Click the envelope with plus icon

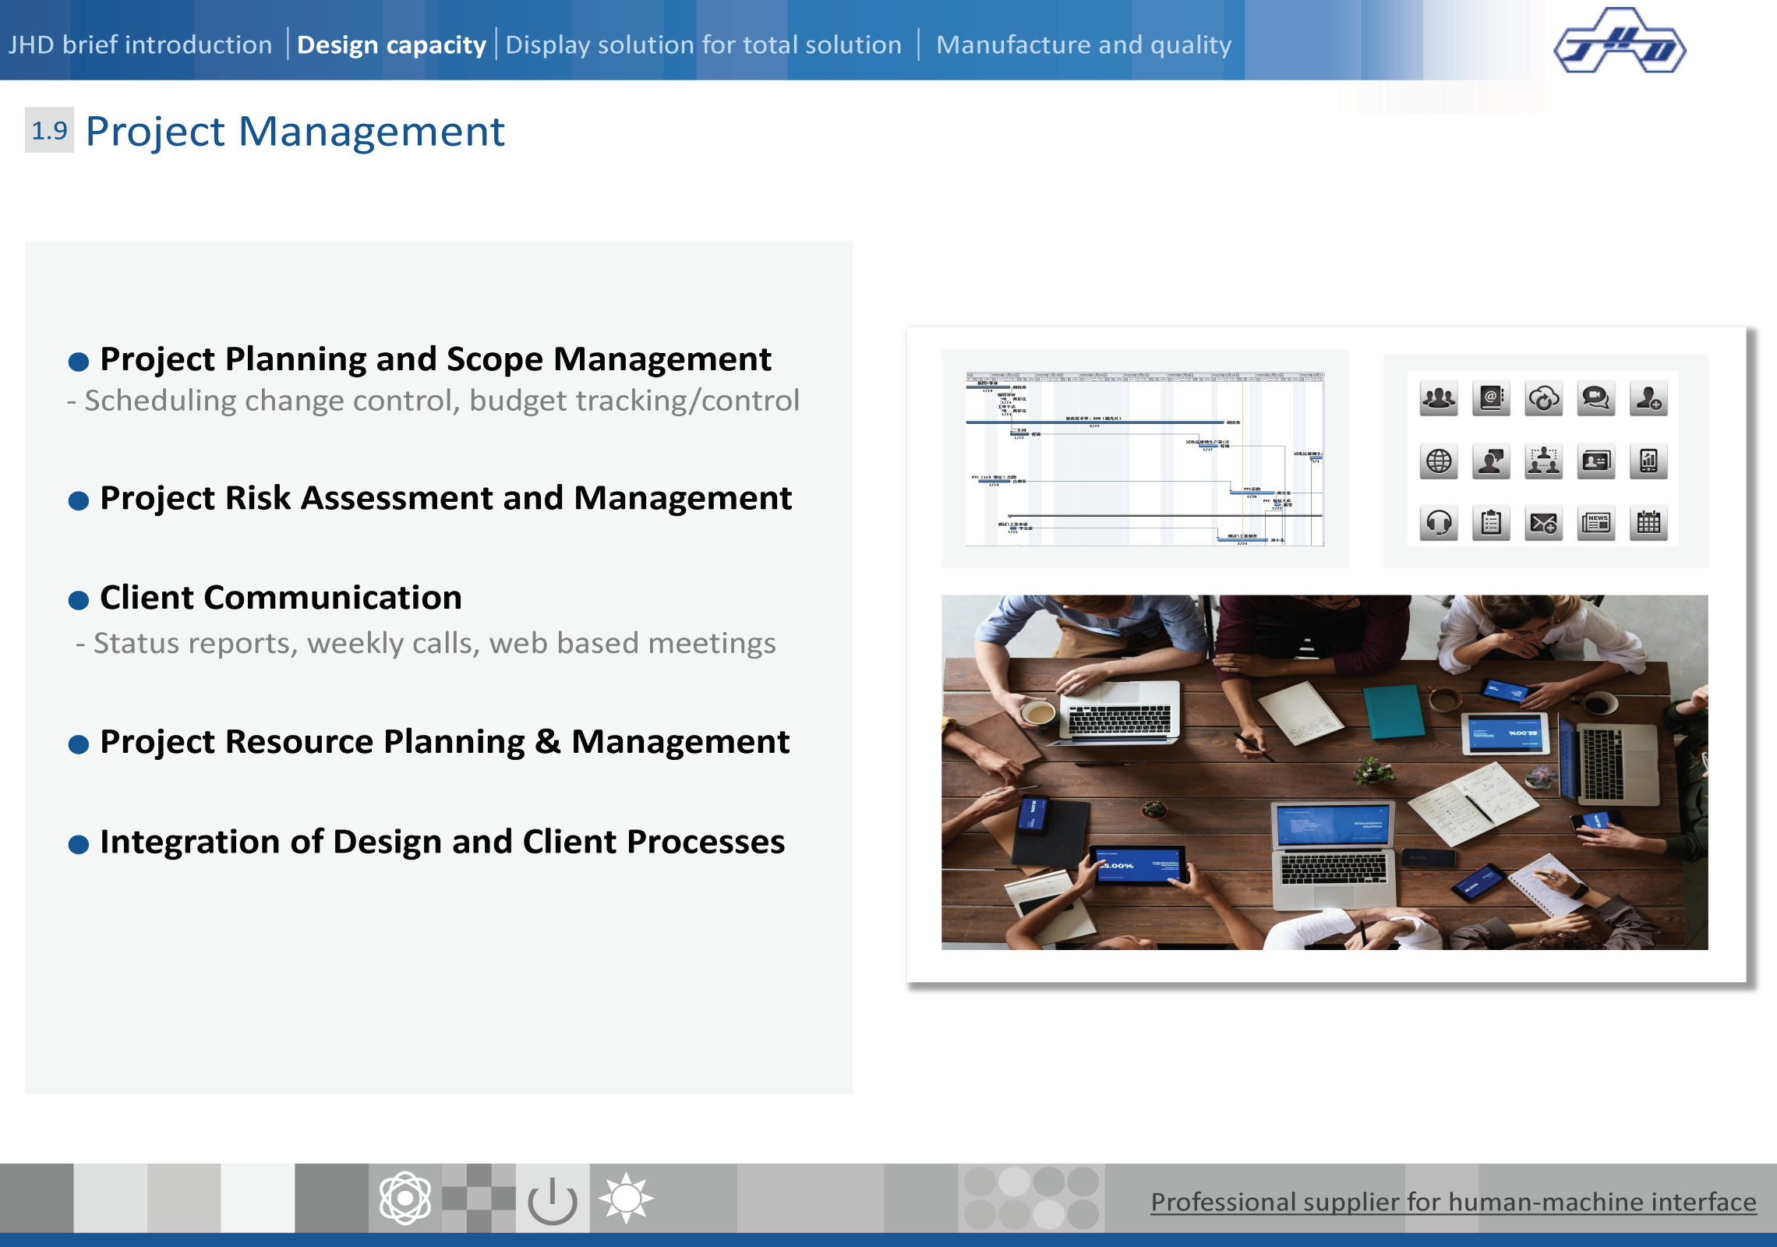click(1544, 523)
